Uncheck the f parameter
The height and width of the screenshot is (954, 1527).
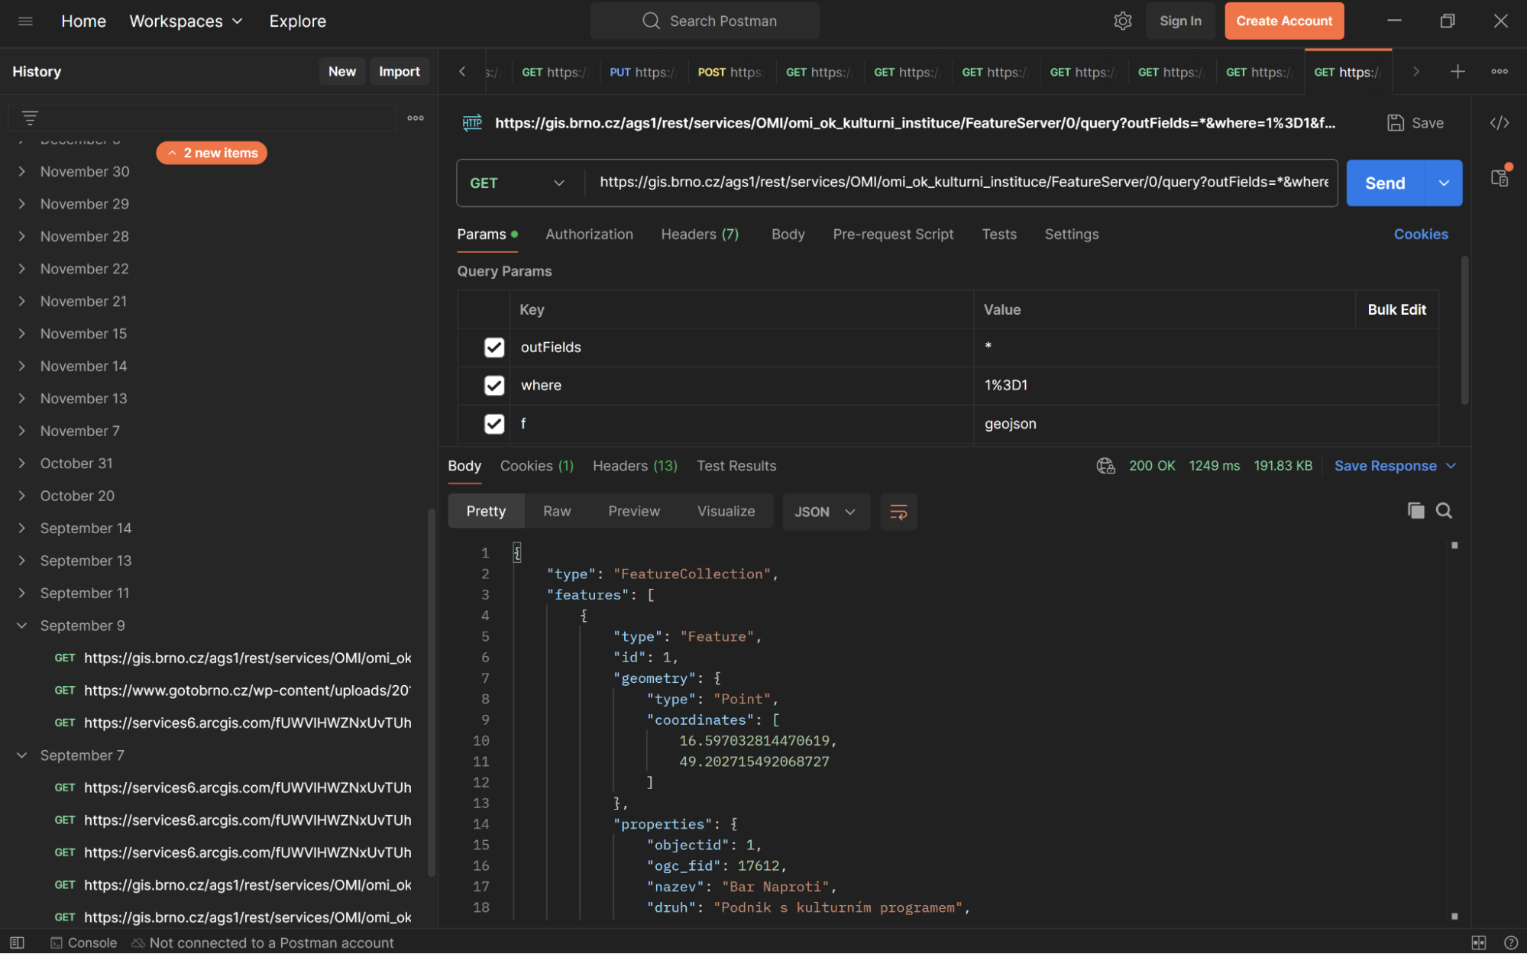pos(494,423)
